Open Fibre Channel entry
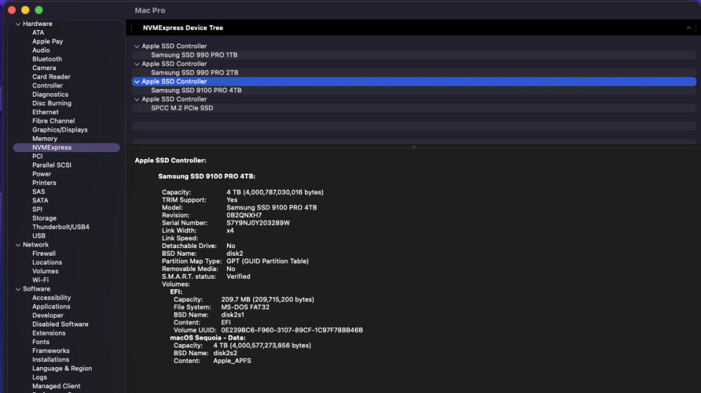 (x=53, y=121)
